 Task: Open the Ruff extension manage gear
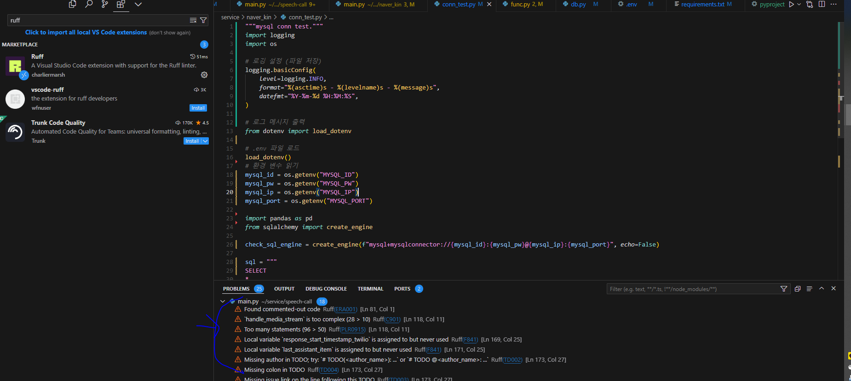[204, 75]
